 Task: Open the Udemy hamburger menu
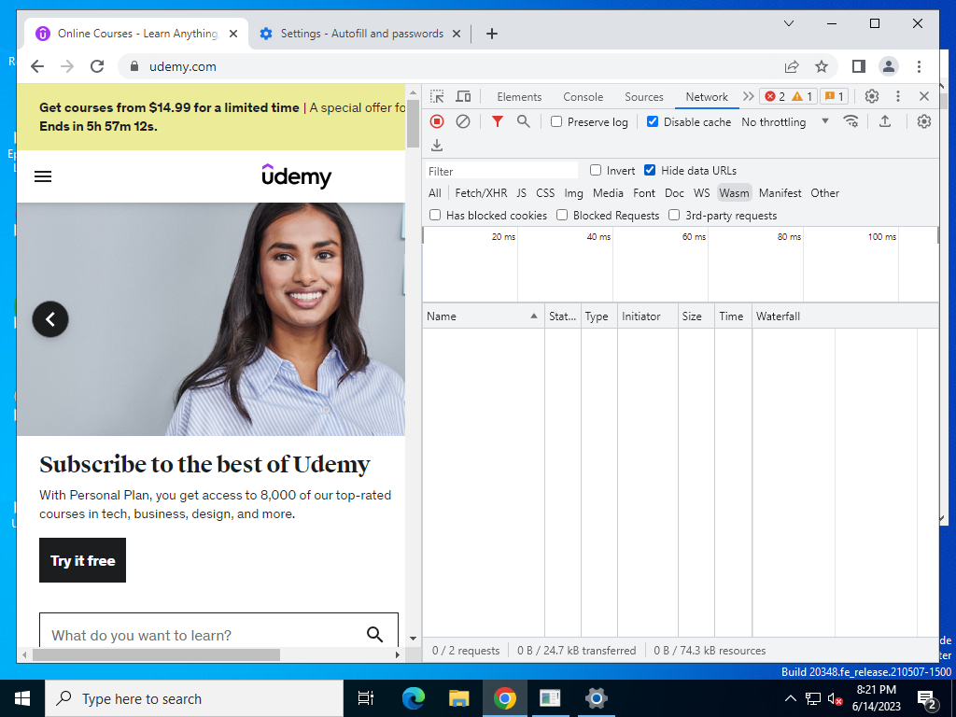coord(43,176)
